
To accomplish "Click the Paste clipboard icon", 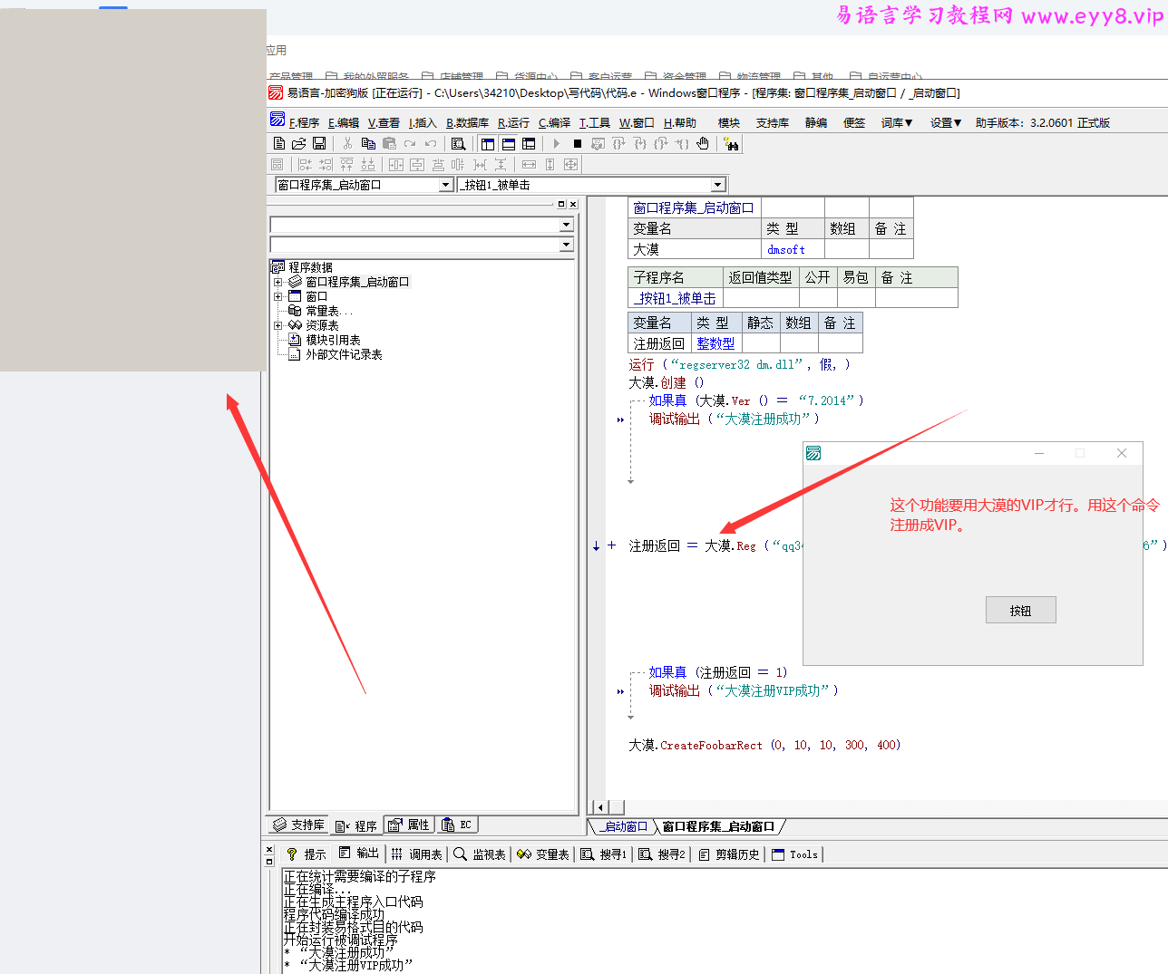I will click(389, 143).
